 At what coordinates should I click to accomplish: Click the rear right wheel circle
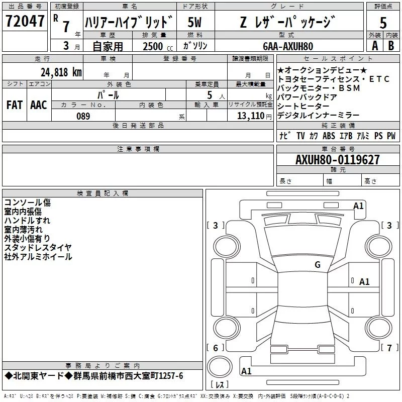378,328
